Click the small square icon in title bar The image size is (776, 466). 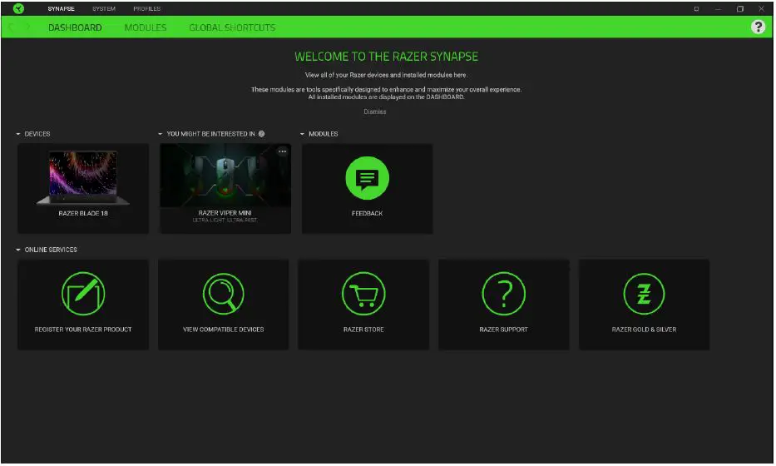click(696, 9)
